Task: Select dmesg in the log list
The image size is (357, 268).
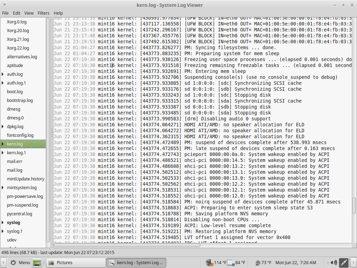Action: [x=14, y=109]
